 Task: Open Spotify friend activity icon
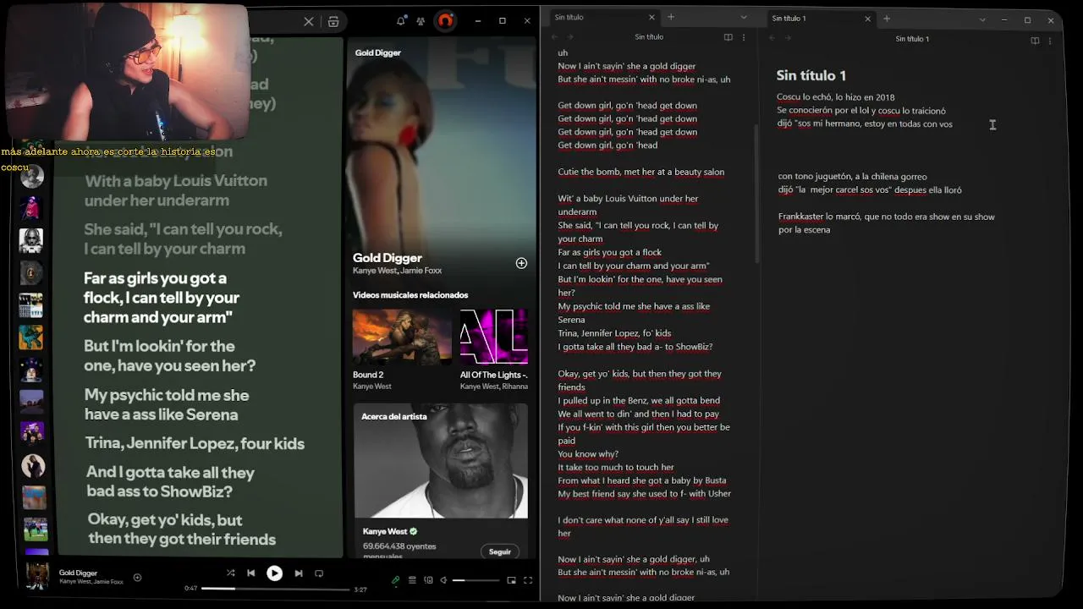[421, 21]
